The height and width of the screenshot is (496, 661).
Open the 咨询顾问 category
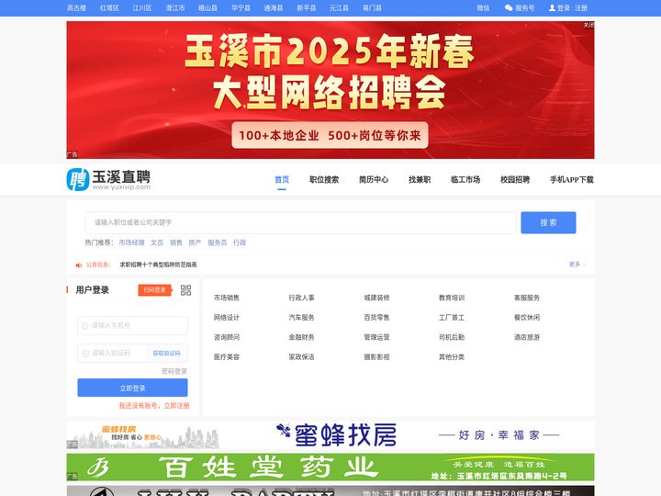coord(227,337)
